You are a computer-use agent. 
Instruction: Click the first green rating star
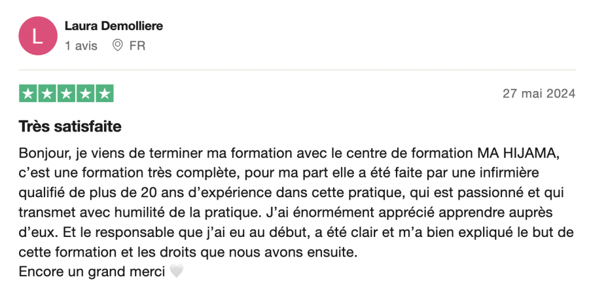coord(29,93)
